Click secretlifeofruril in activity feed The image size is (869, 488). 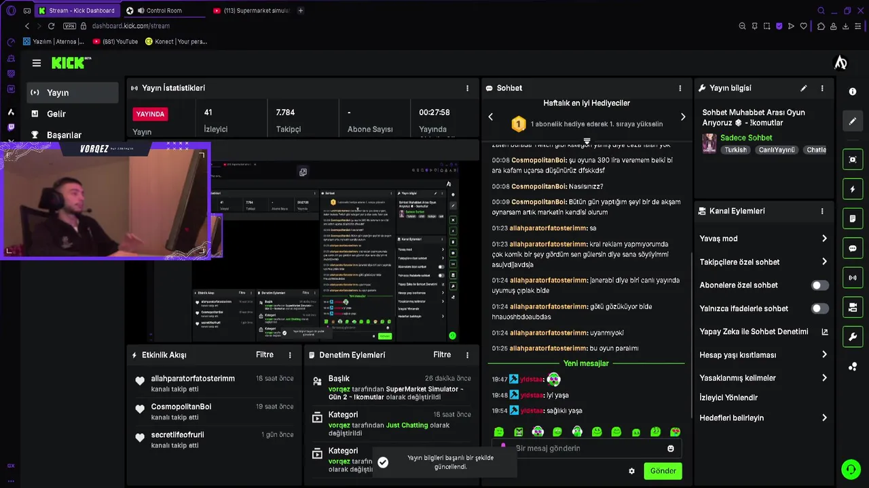177,434
